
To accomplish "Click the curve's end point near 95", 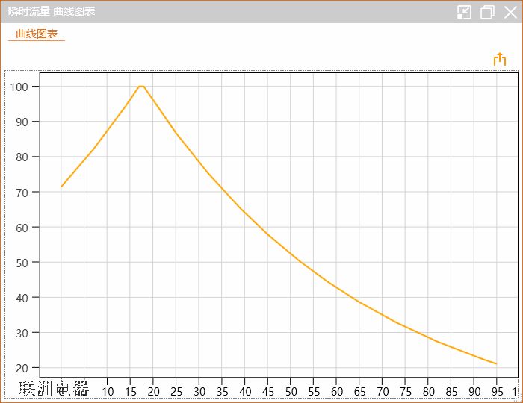I will (496, 363).
